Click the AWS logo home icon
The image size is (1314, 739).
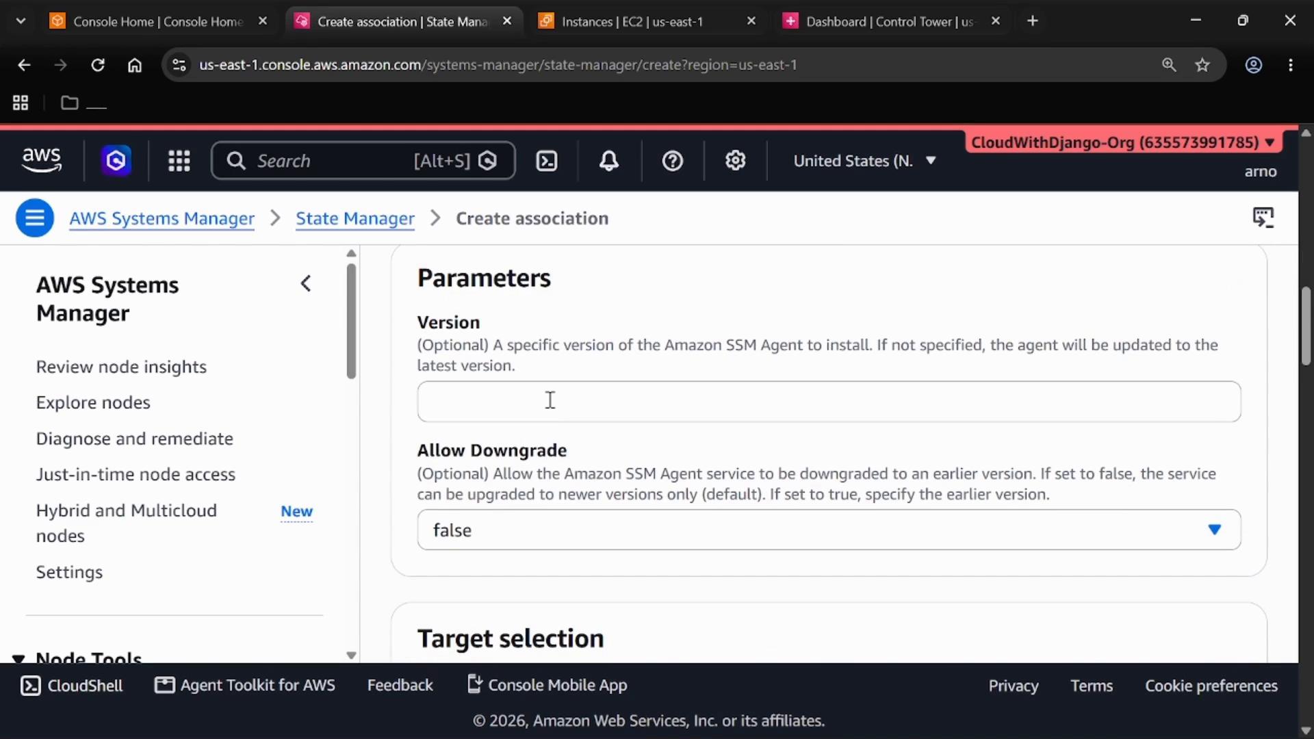[x=41, y=160]
